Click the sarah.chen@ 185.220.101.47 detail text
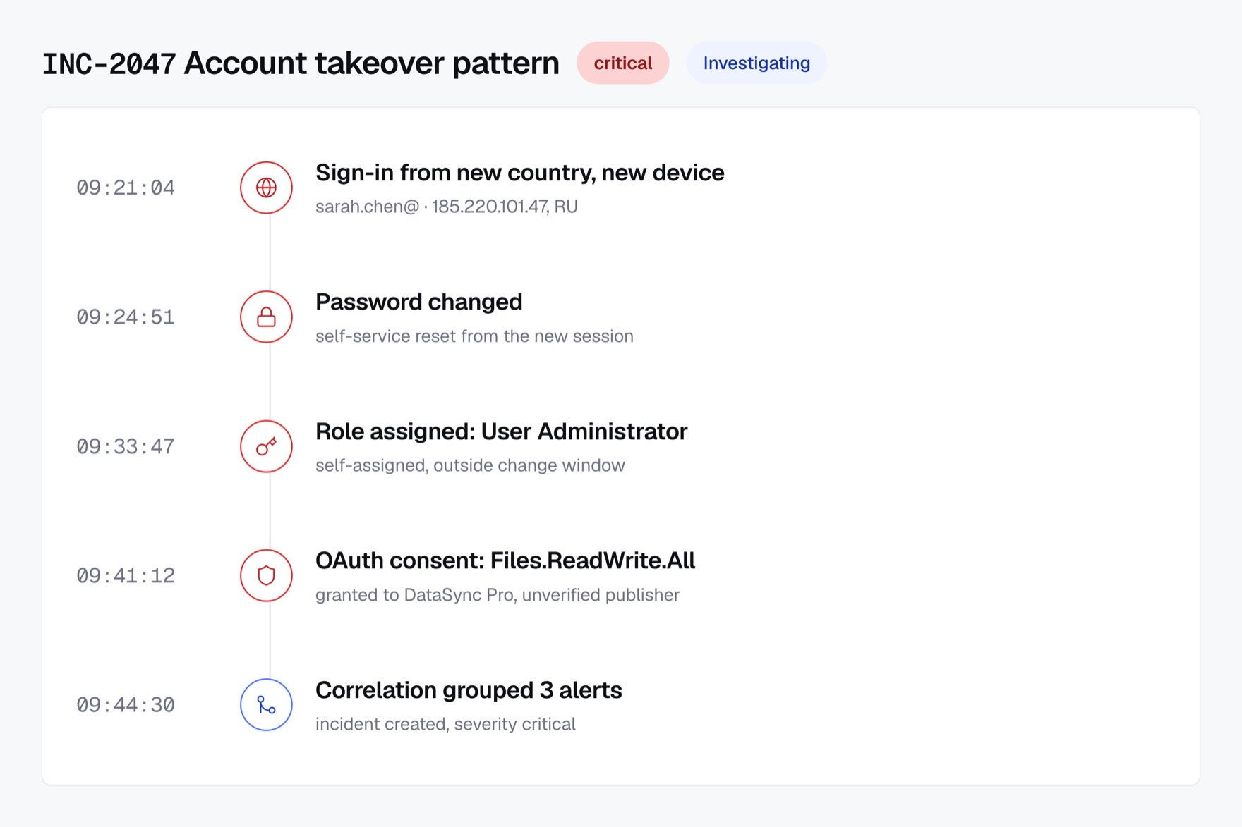The height and width of the screenshot is (827, 1242). tap(447, 207)
